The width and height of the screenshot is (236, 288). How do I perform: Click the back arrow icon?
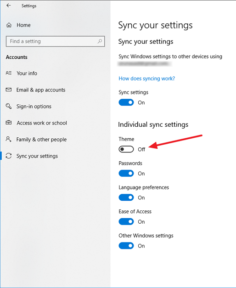tap(8, 6)
